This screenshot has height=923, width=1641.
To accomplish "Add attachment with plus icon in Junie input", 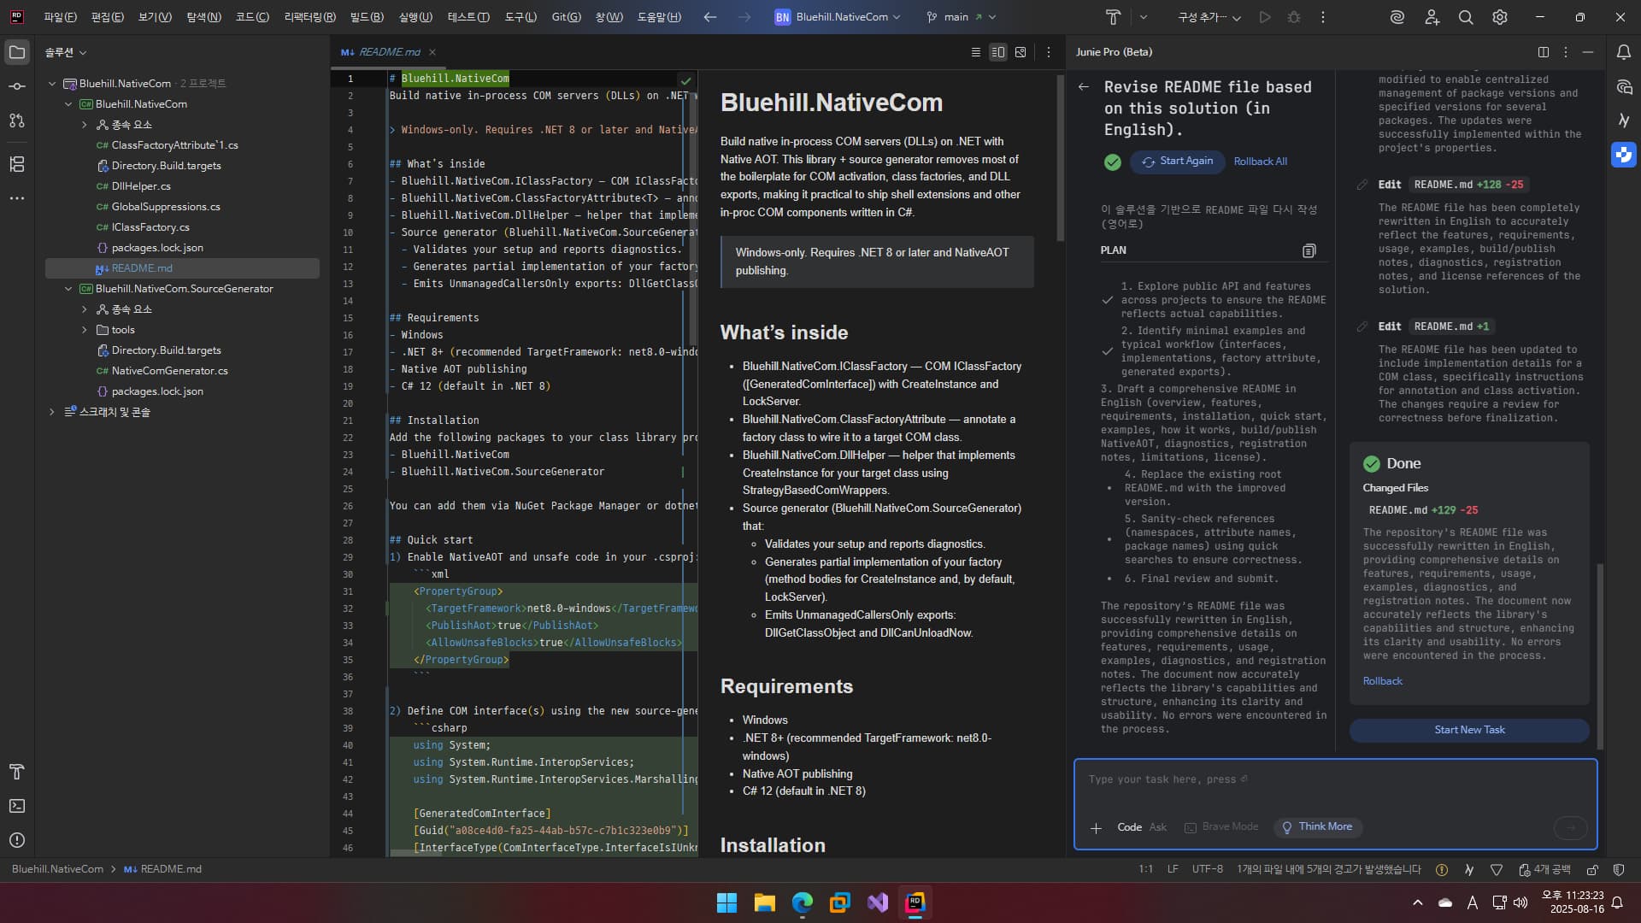I will (1096, 827).
